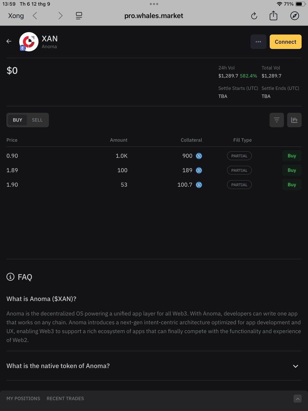
Task: Click the USDC coin icon beside 900
Action: point(199,156)
